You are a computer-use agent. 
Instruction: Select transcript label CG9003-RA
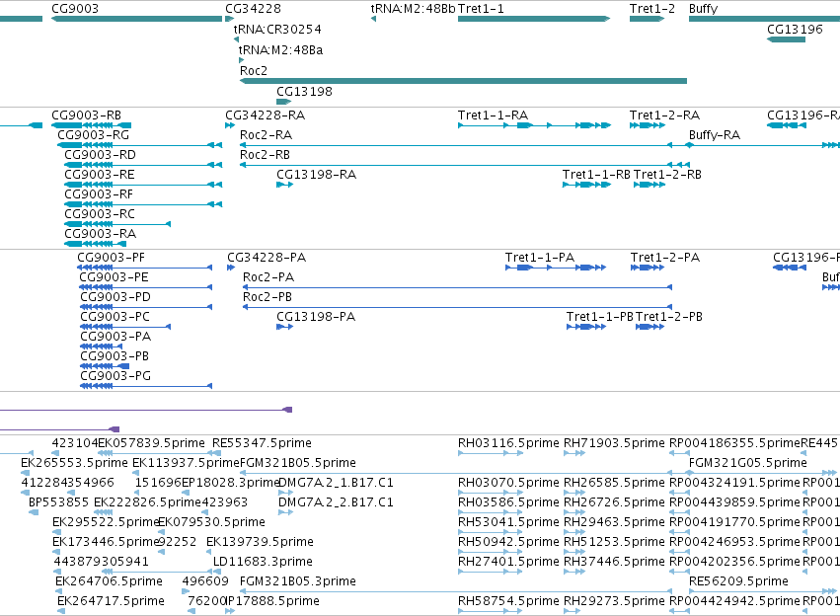tap(100, 234)
